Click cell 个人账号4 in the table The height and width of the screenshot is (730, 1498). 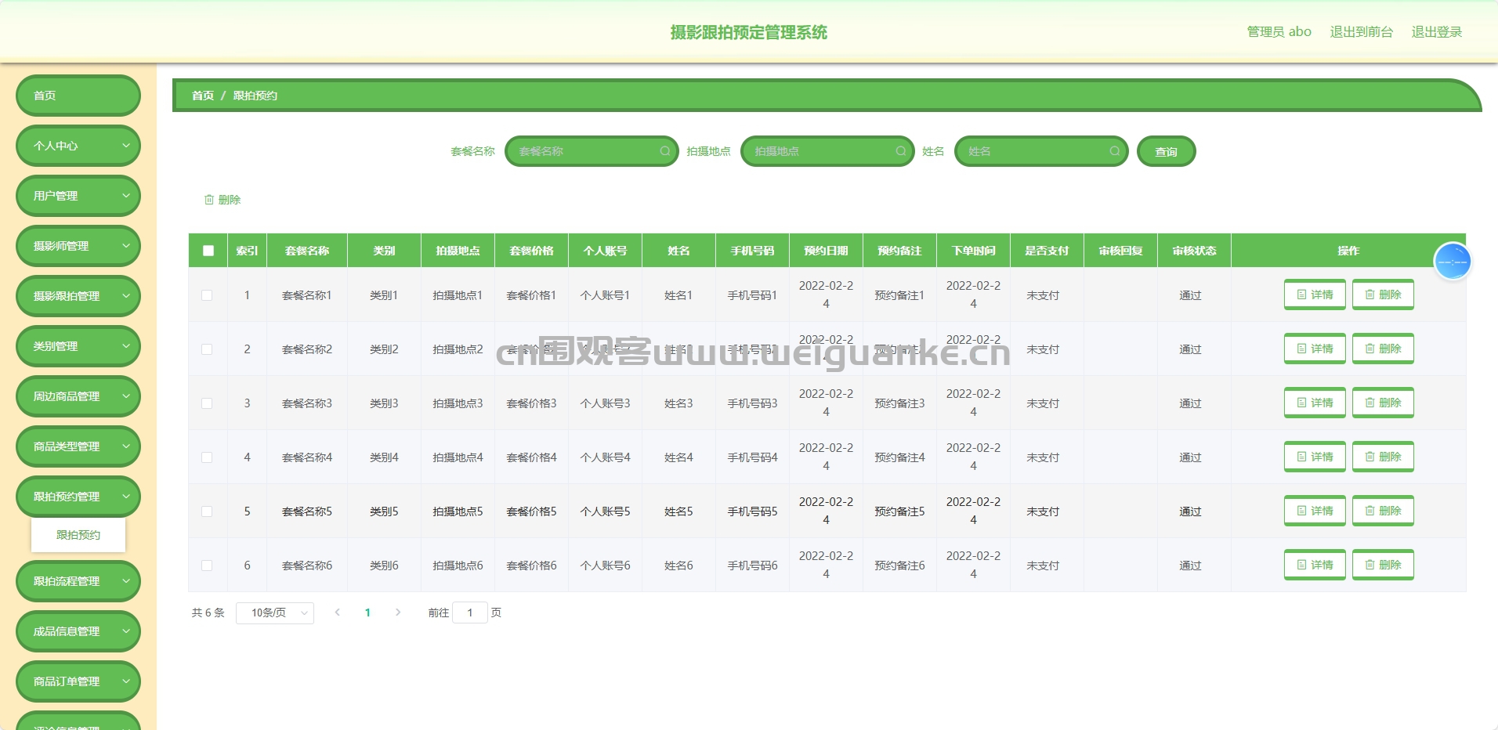pos(605,457)
